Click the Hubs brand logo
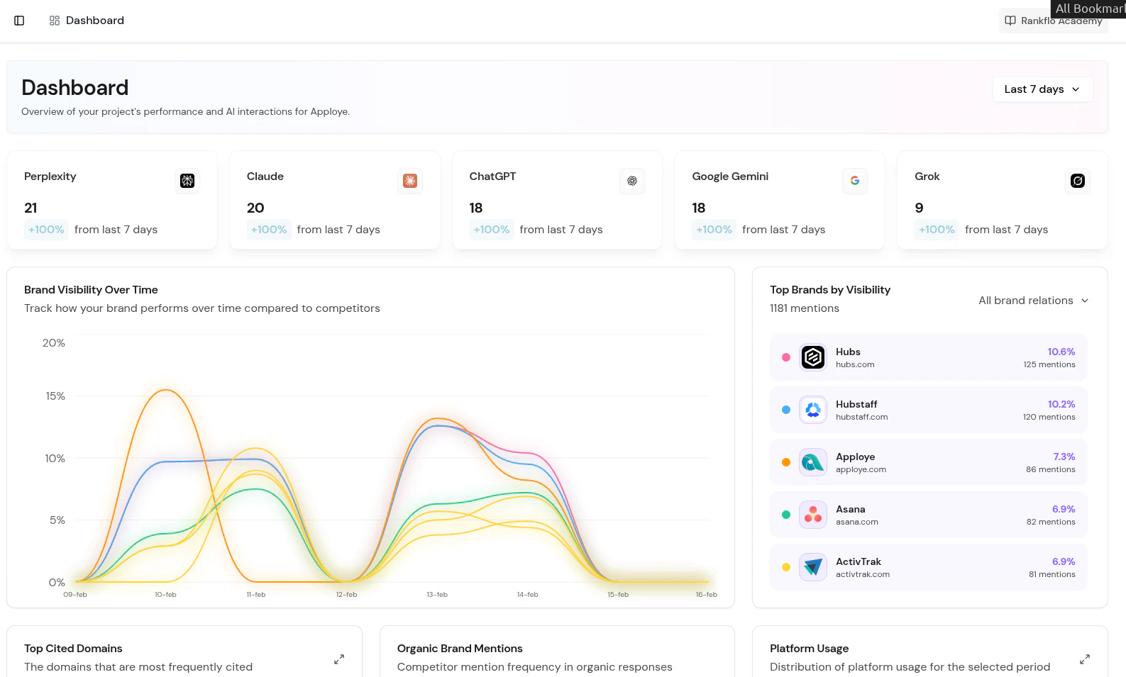1126x677 pixels. click(x=813, y=357)
